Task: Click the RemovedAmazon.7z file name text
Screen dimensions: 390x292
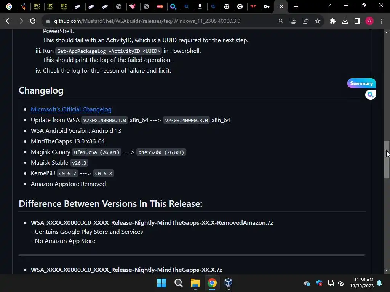Action: coord(152,223)
